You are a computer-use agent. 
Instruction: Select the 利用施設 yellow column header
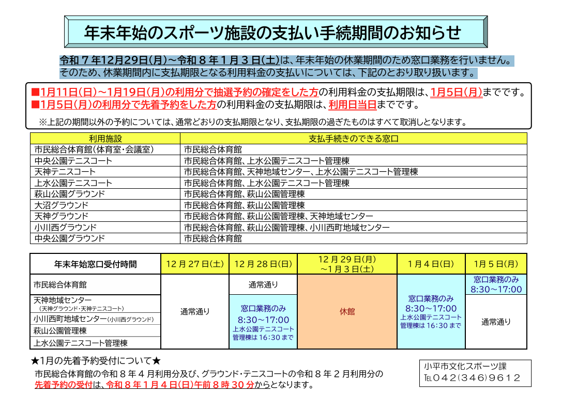click(x=105, y=139)
